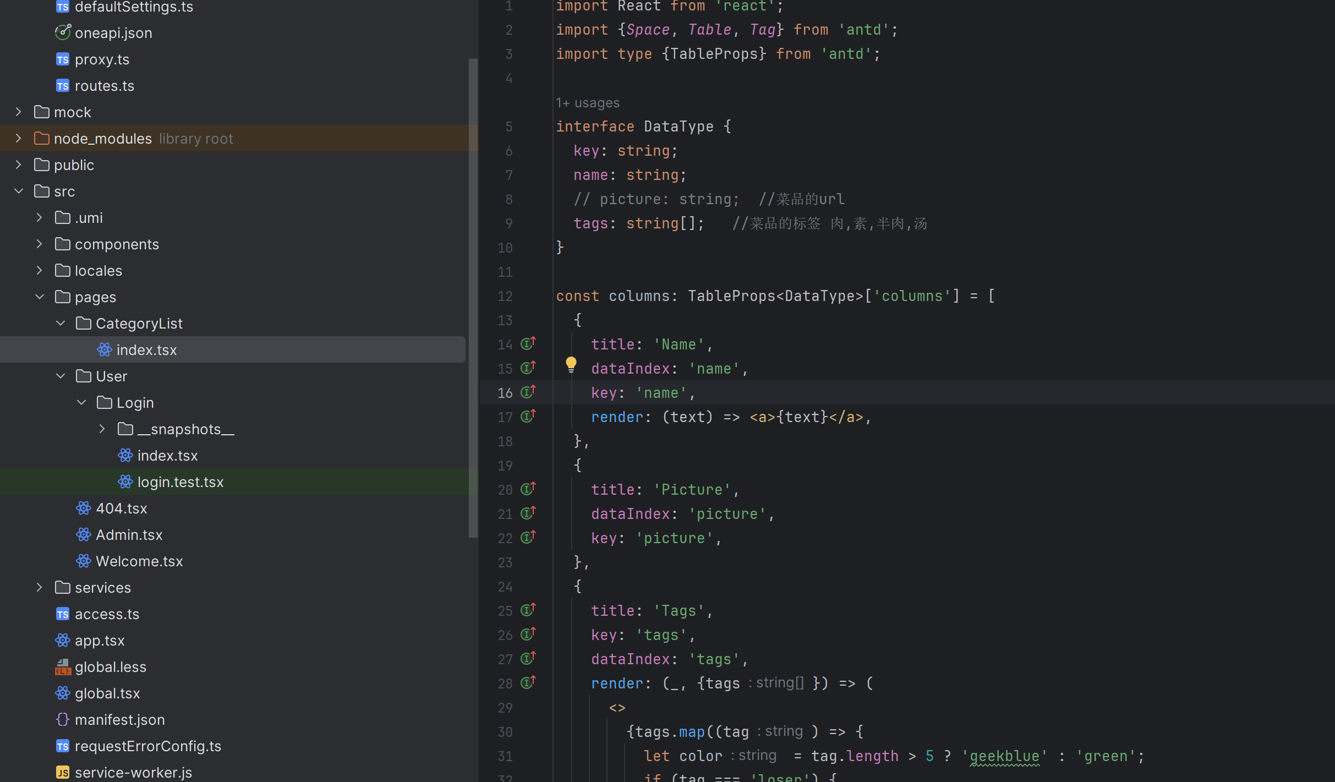Select the global.less file name
The image size is (1335, 782).
click(111, 667)
